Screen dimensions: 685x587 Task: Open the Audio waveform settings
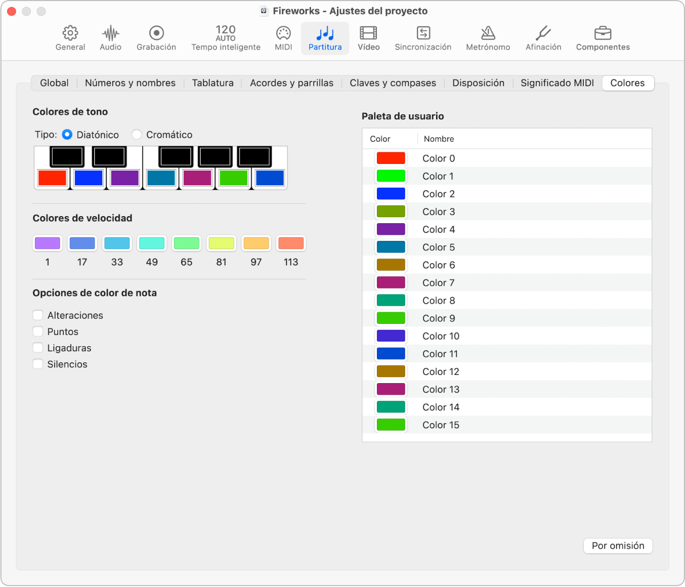[x=110, y=38]
